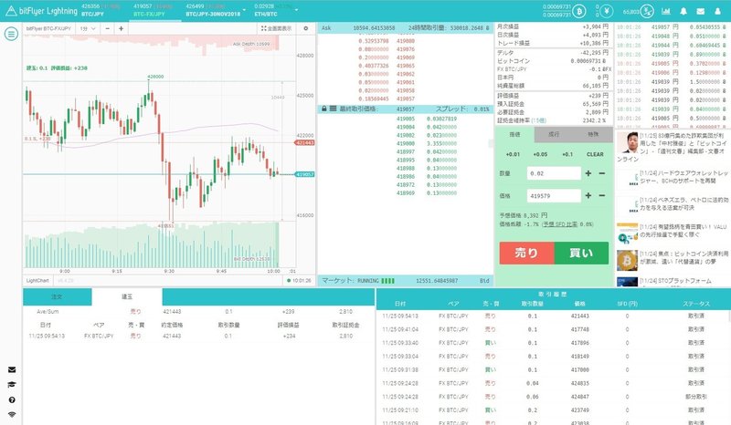Add +0.1 to order quantity
The image size is (731, 425).
point(567,154)
